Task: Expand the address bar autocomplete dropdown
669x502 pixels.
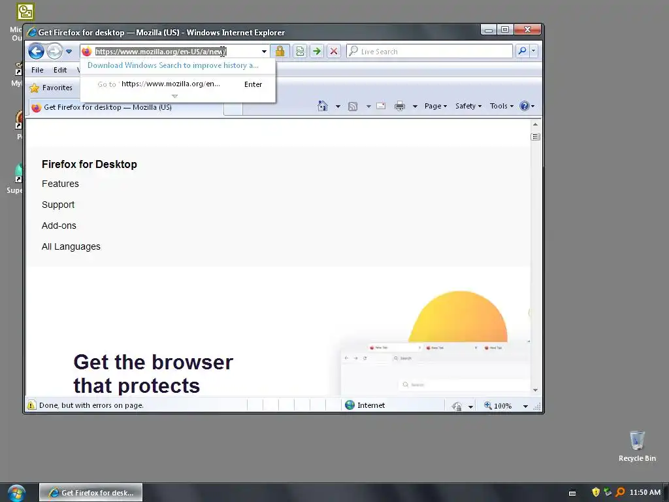Action: [264, 52]
